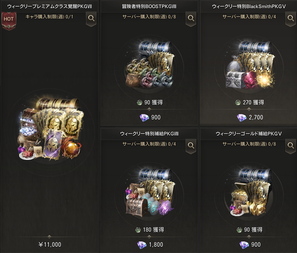Select the BlackSmithPKGⅤ item bundle image
This screenshot has height=253, width=297.
(x=250, y=64)
